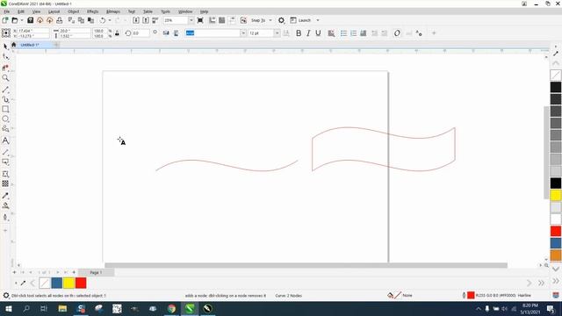Toggle Bold text formatting
This screenshot has width=562, height=316.
click(x=299, y=33)
